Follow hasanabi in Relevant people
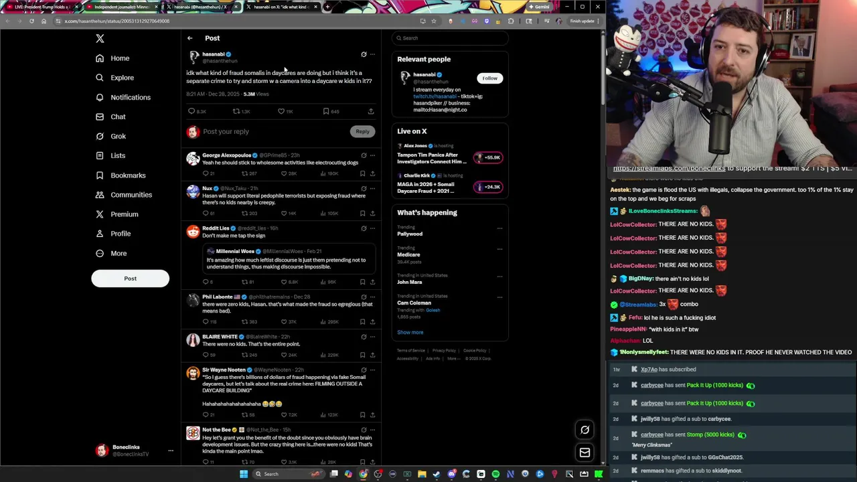857x482 pixels. click(x=490, y=78)
